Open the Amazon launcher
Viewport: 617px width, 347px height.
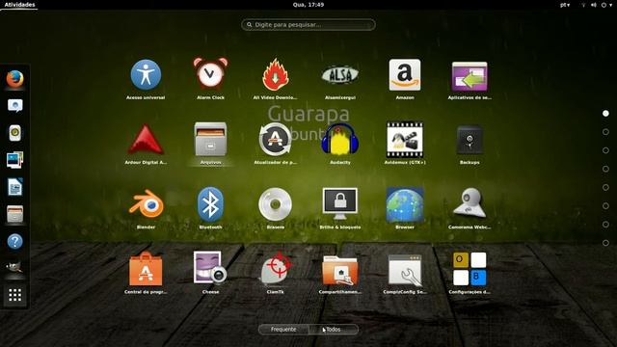[x=405, y=75]
